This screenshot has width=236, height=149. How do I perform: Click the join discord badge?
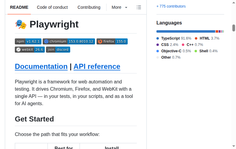pyautogui.click(x=58, y=50)
